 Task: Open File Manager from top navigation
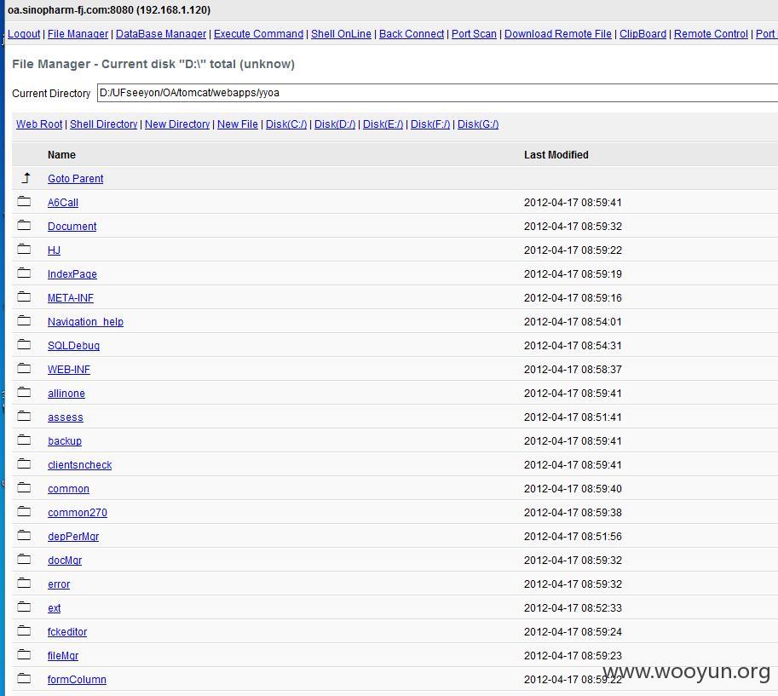(78, 34)
